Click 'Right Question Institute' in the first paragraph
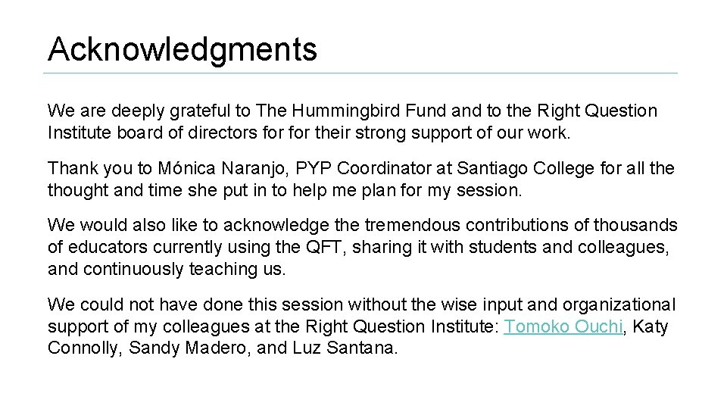Screen dimensions: 727x409 pyautogui.click(x=597, y=111)
